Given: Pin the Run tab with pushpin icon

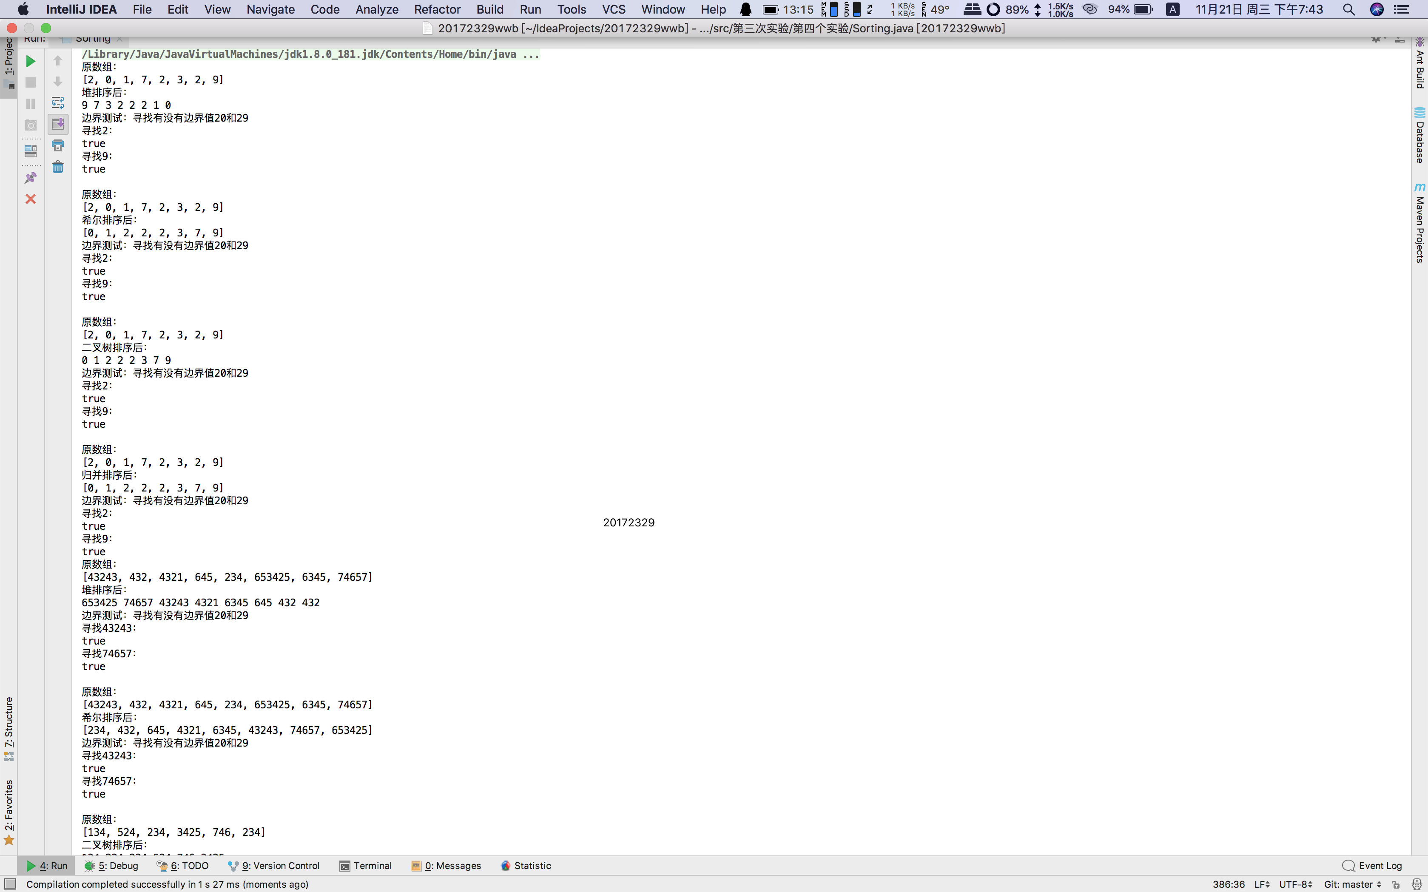Looking at the screenshot, I should pos(31,178).
